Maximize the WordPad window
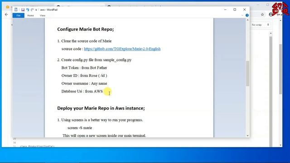 point(235,10)
